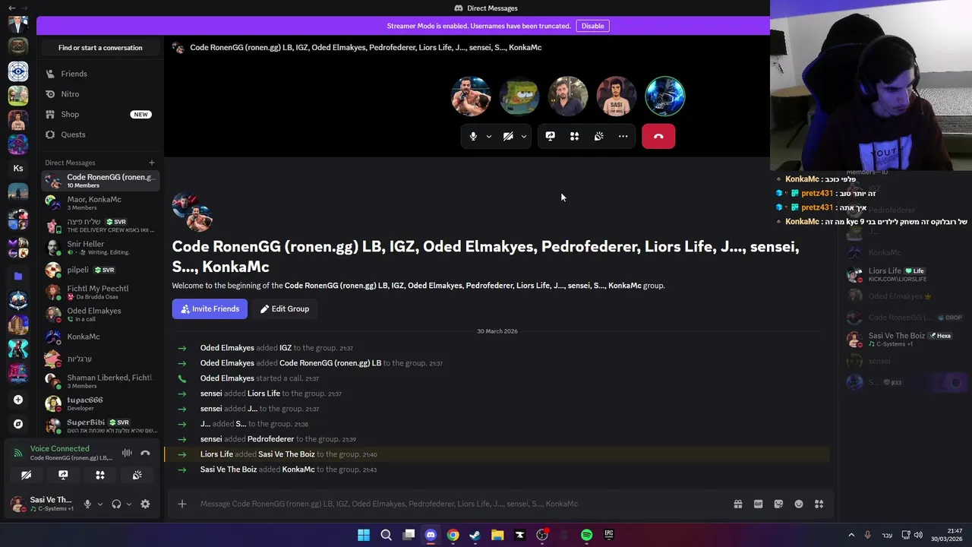Select Maor, KonkaMc group conversation
The width and height of the screenshot is (972, 547).
click(100, 203)
